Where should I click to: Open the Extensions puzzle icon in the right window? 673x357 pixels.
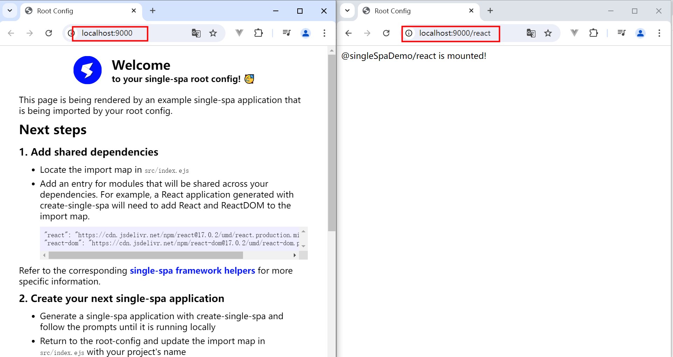coord(594,33)
